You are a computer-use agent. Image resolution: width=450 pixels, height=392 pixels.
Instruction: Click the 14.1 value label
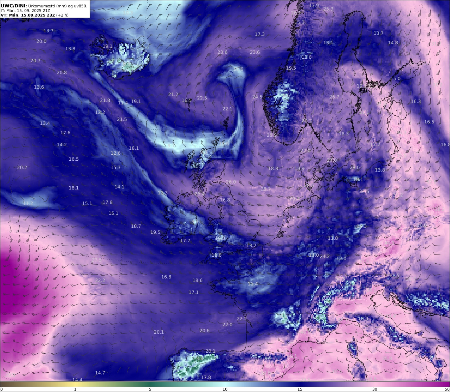tap(120, 187)
